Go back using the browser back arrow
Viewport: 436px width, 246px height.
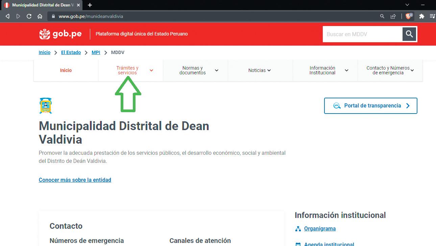pyautogui.click(x=7, y=16)
